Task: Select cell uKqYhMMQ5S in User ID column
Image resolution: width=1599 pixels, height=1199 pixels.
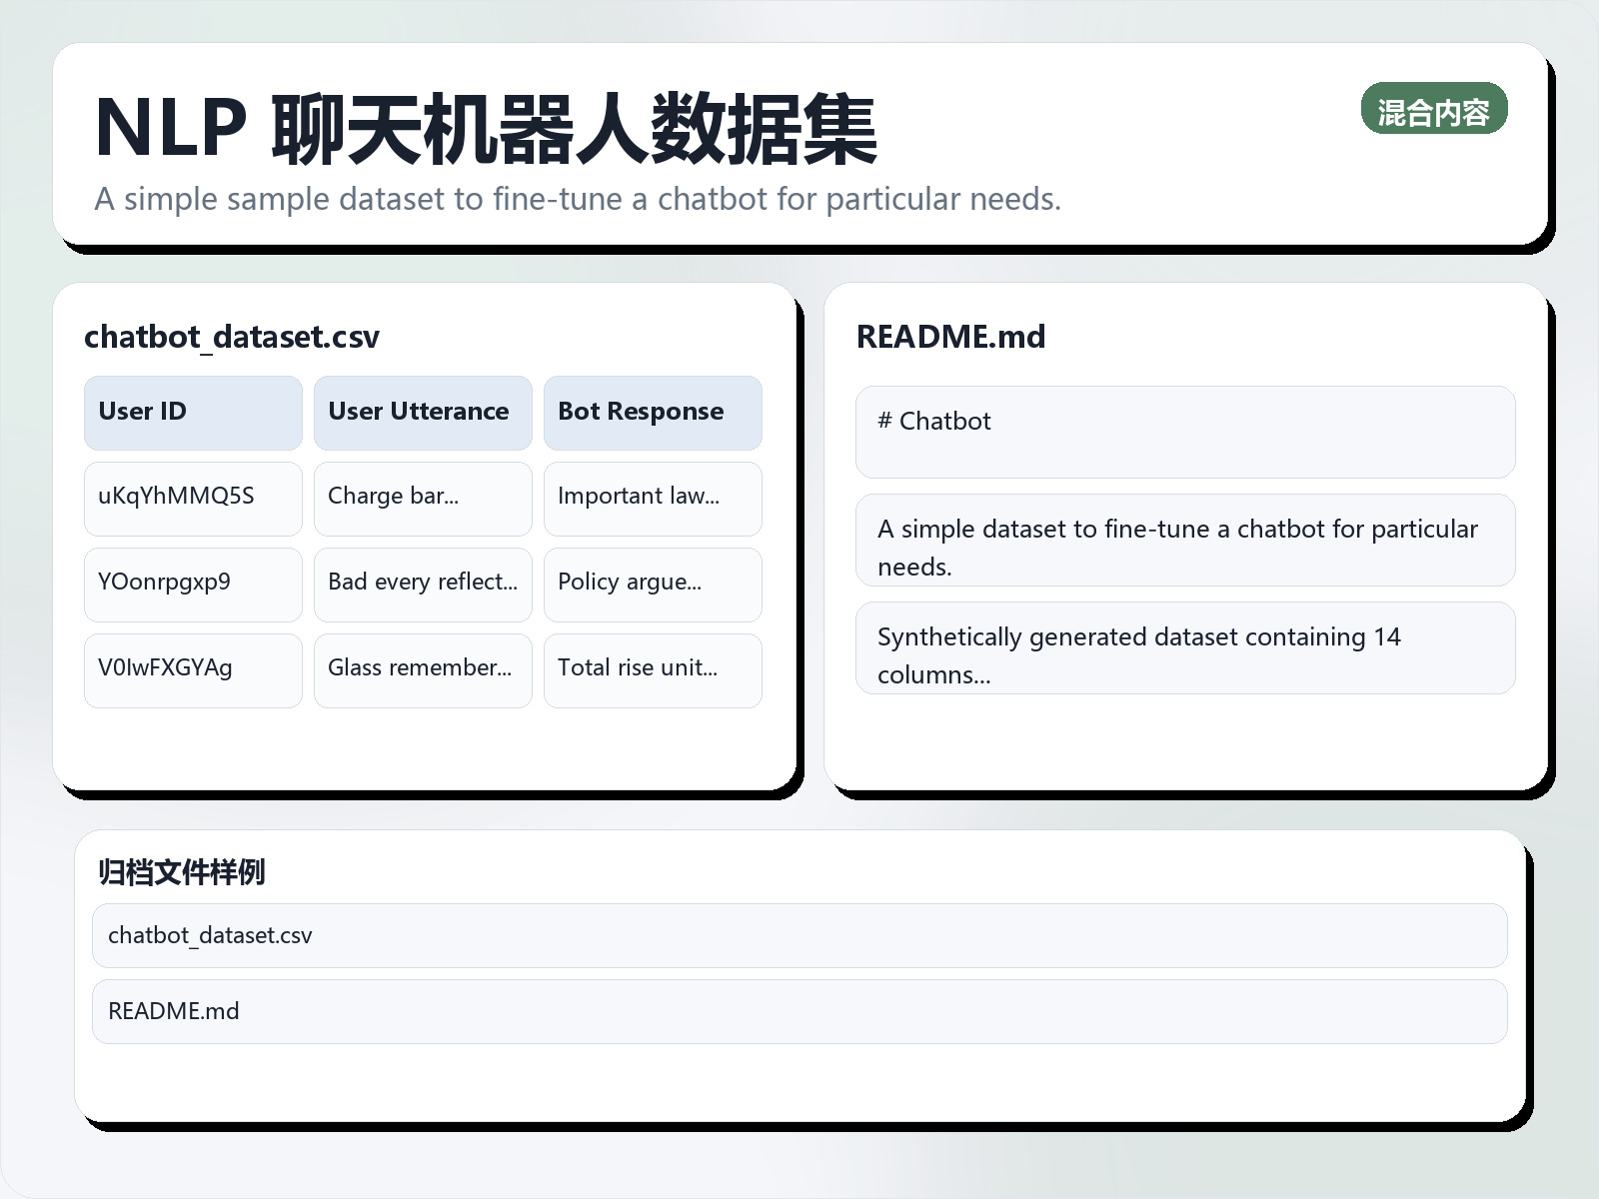Action: pos(193,498)
